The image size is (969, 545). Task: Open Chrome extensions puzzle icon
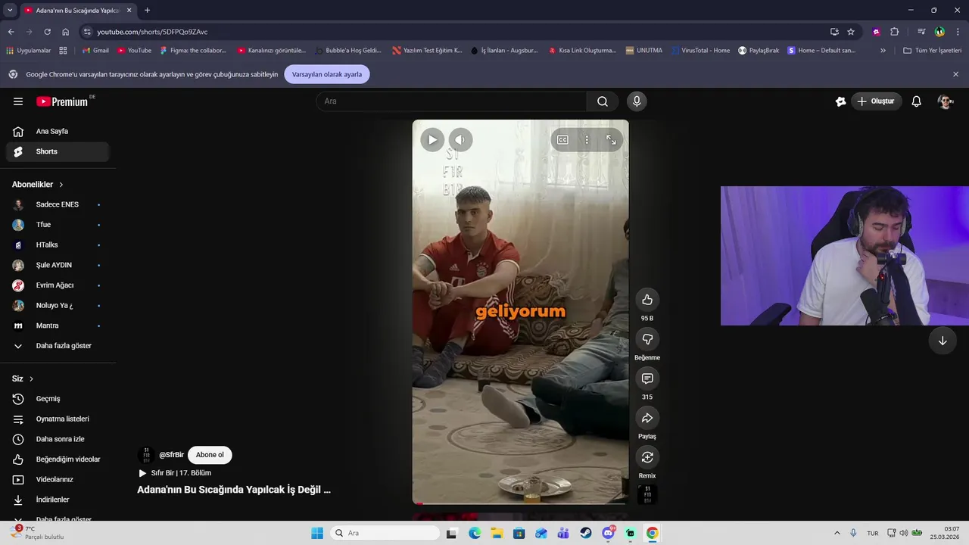pos(894,32)
